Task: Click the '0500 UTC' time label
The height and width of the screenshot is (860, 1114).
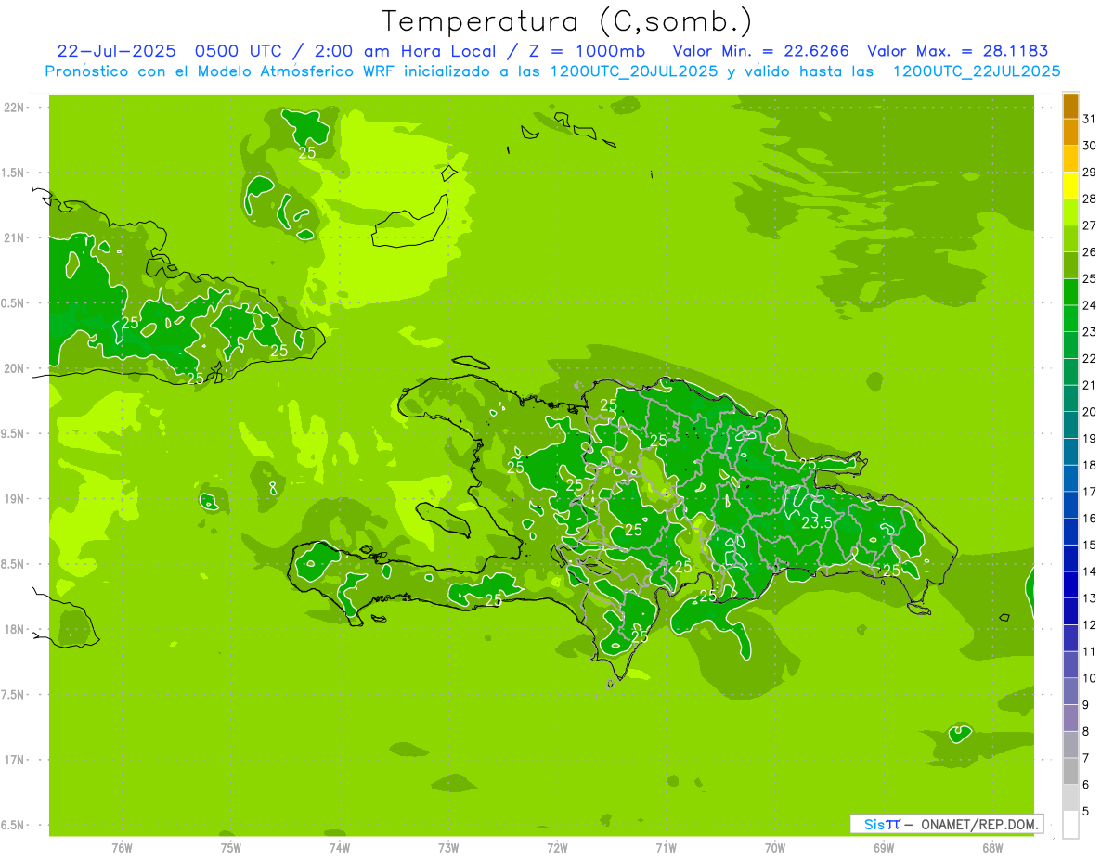Action: coord(237,51)
